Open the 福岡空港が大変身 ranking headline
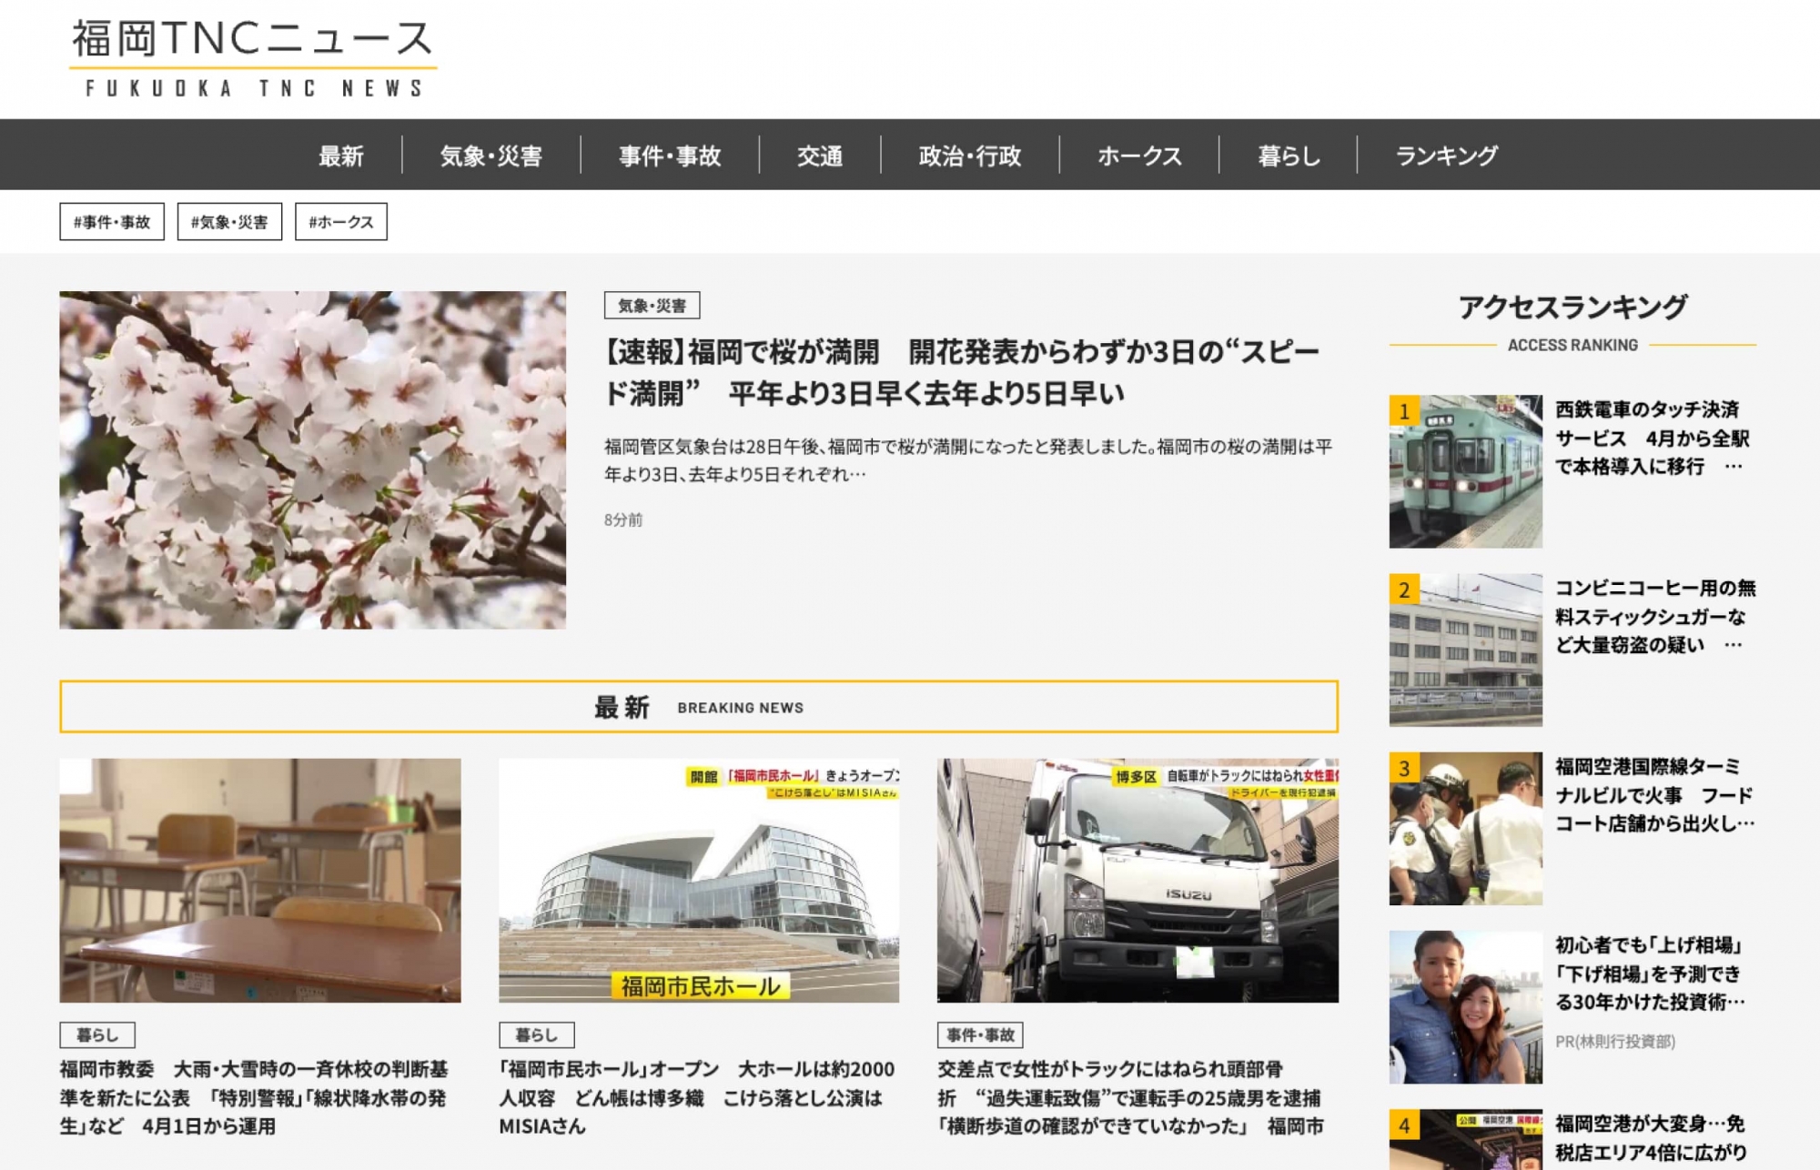Image resolution: width=1820 pixels, height=1170 pixels. point(1650,1138)
